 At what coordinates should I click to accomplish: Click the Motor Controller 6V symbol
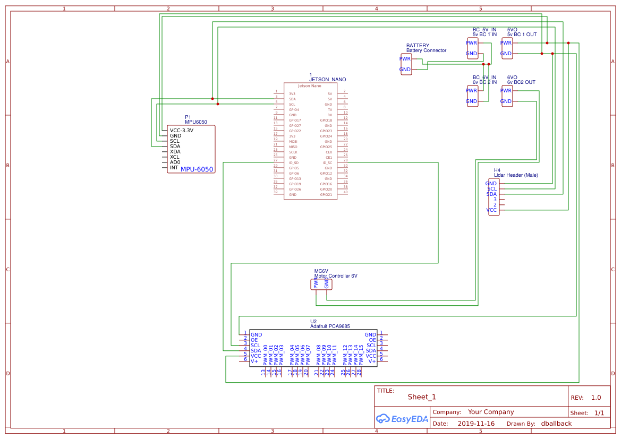(321, 284)
